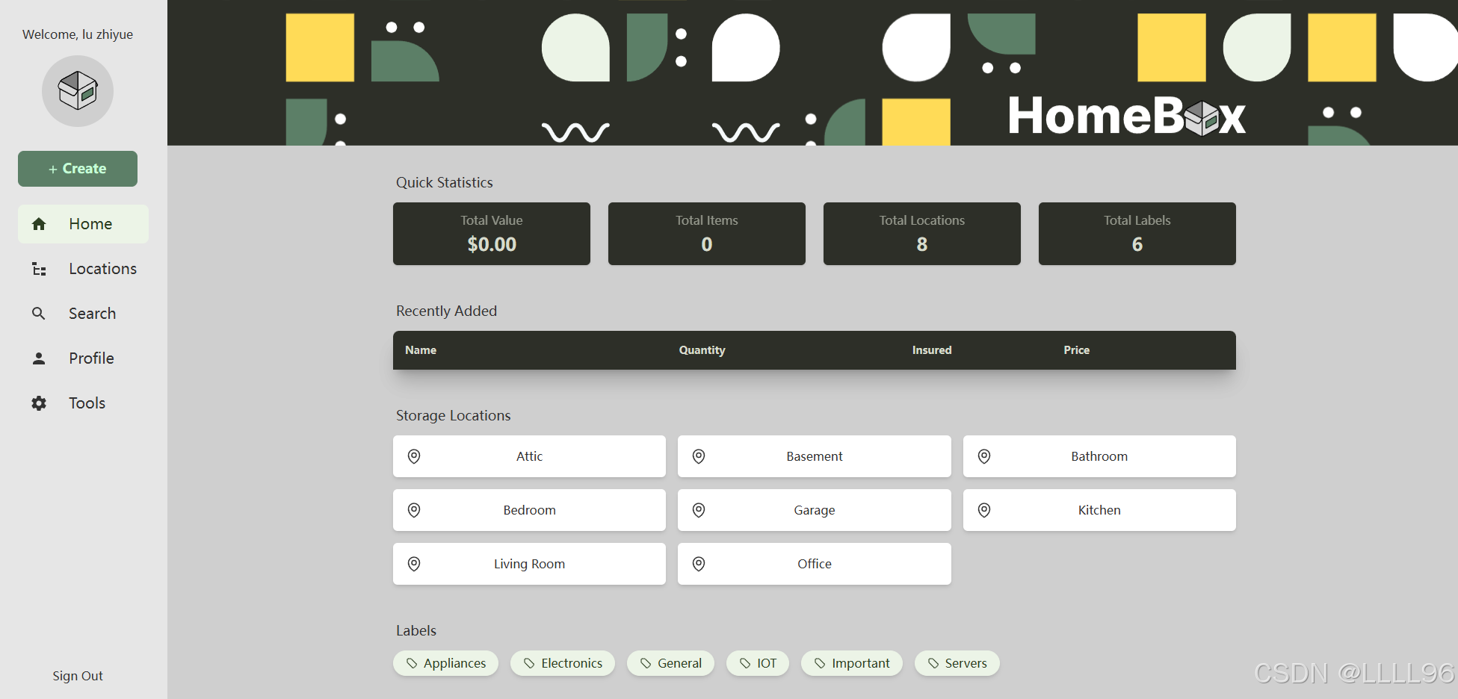Open the Attic storage location
1458x699 pixels.
[x=529, y=456]
